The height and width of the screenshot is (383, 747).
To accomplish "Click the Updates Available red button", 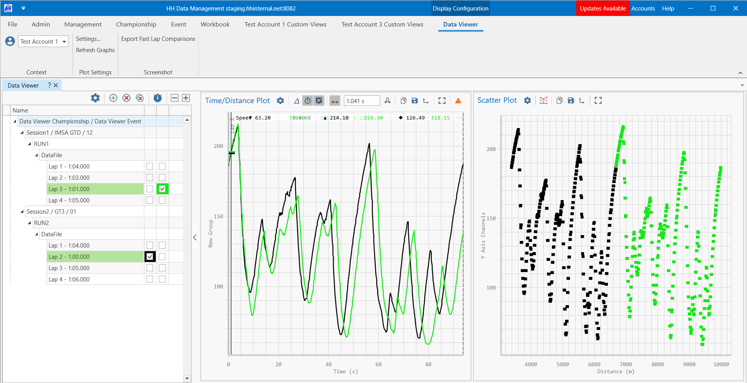I will pos(603,8).
